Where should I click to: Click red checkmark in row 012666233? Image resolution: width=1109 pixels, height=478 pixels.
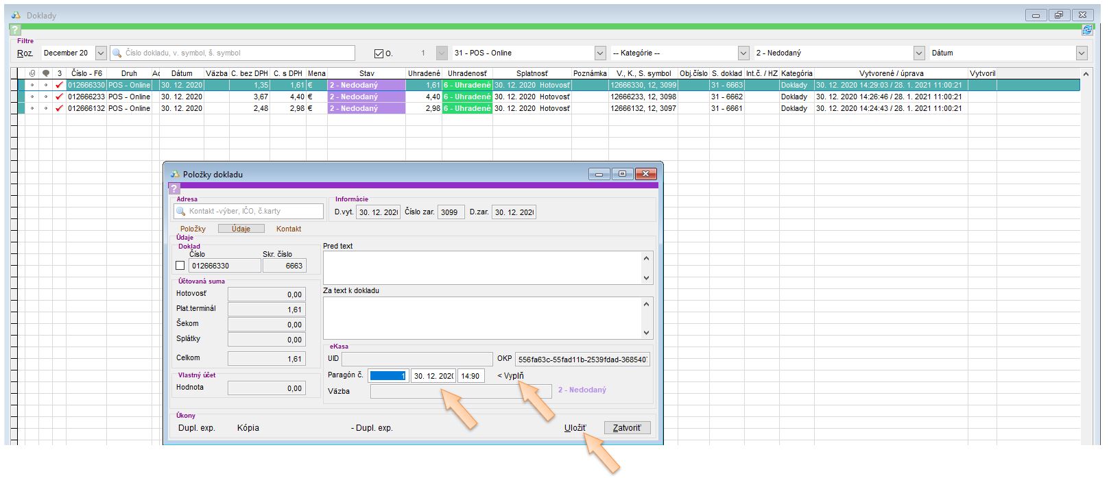pyautogui.click(x=59, y=97)
